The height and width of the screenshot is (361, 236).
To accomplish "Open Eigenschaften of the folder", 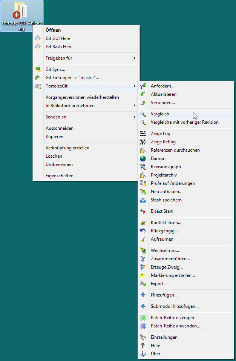I will (x=86, y=176).
